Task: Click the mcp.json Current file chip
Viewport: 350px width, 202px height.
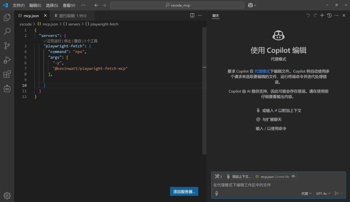Action: click(275, 177)
